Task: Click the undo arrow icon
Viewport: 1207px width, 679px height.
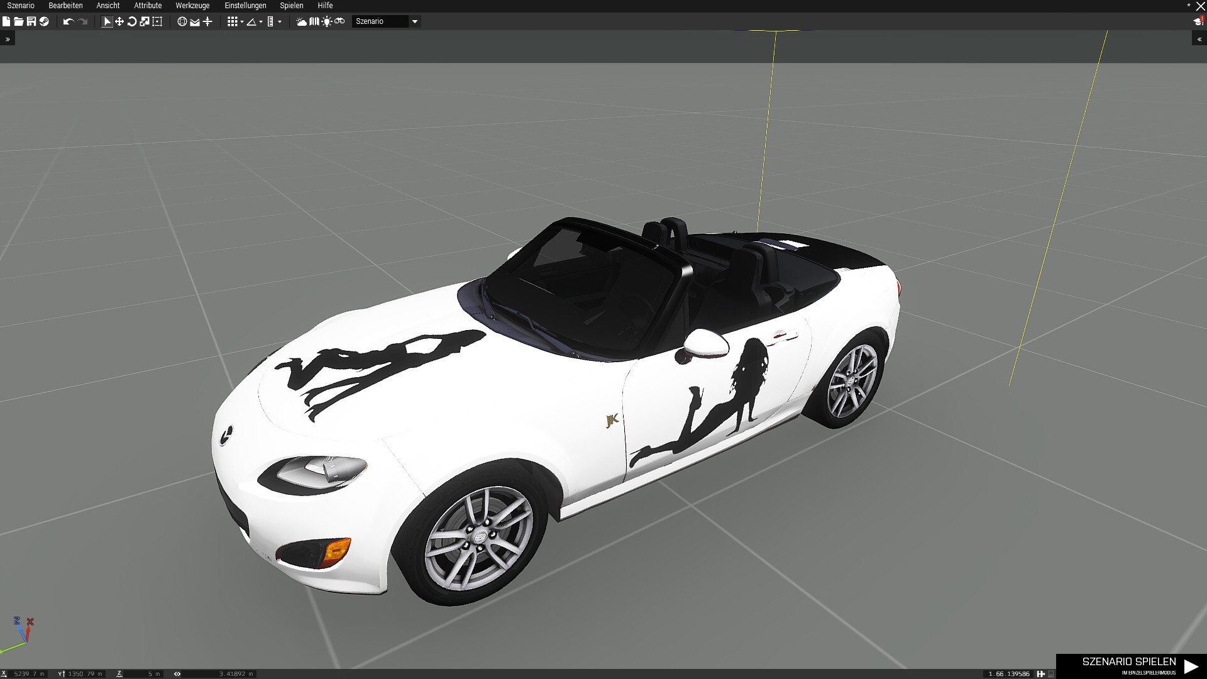Action: click(68, 21)
